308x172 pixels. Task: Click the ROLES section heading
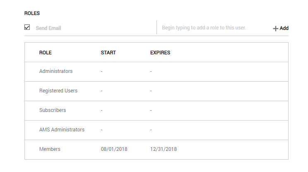point(32,13)
